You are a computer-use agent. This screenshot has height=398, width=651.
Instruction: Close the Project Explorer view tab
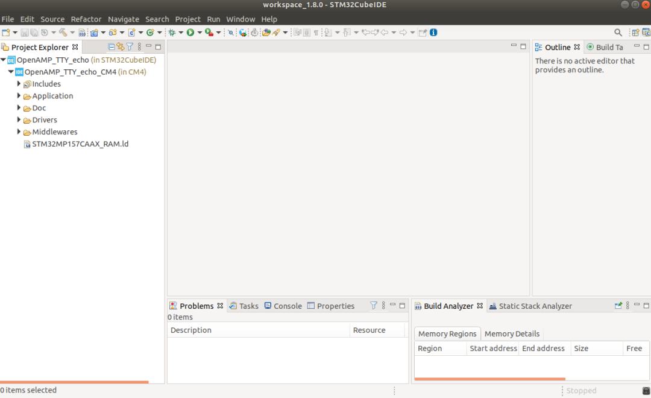[x=75, y=47]
